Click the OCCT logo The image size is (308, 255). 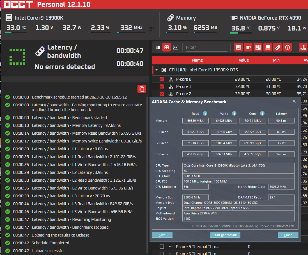pyautogui.click(x=18, y=4)
